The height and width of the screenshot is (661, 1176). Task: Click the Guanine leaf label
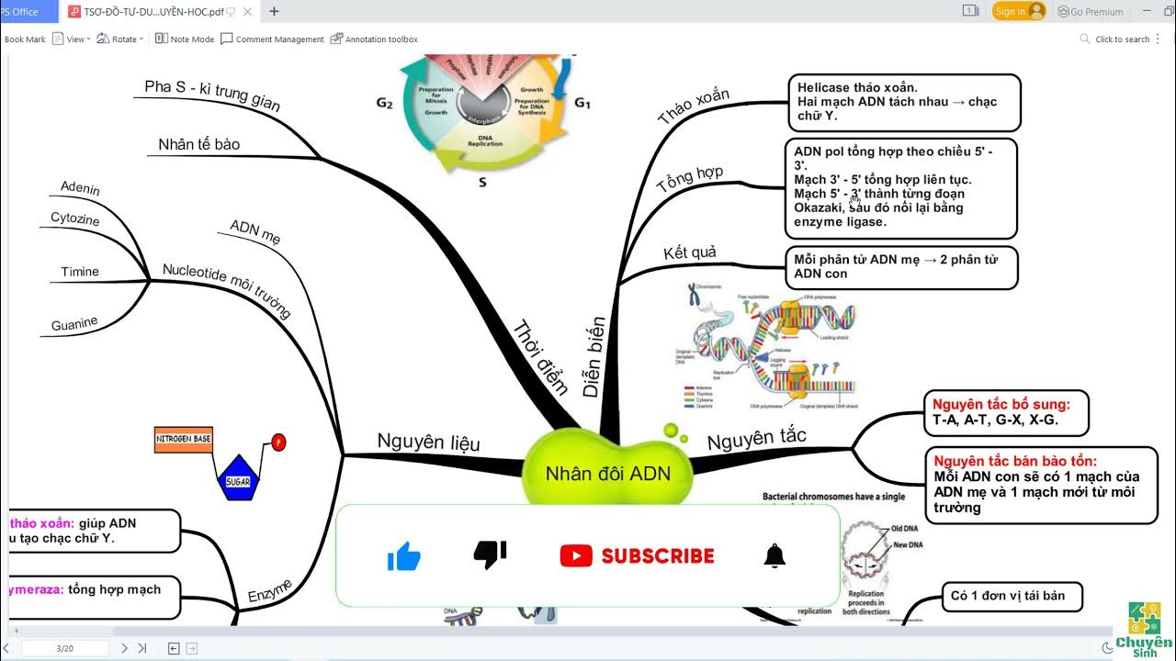click(74, 323)
